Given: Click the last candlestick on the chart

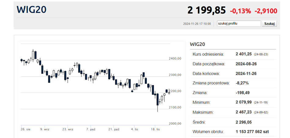Looking at the screenshot, I should click(169, 91).
